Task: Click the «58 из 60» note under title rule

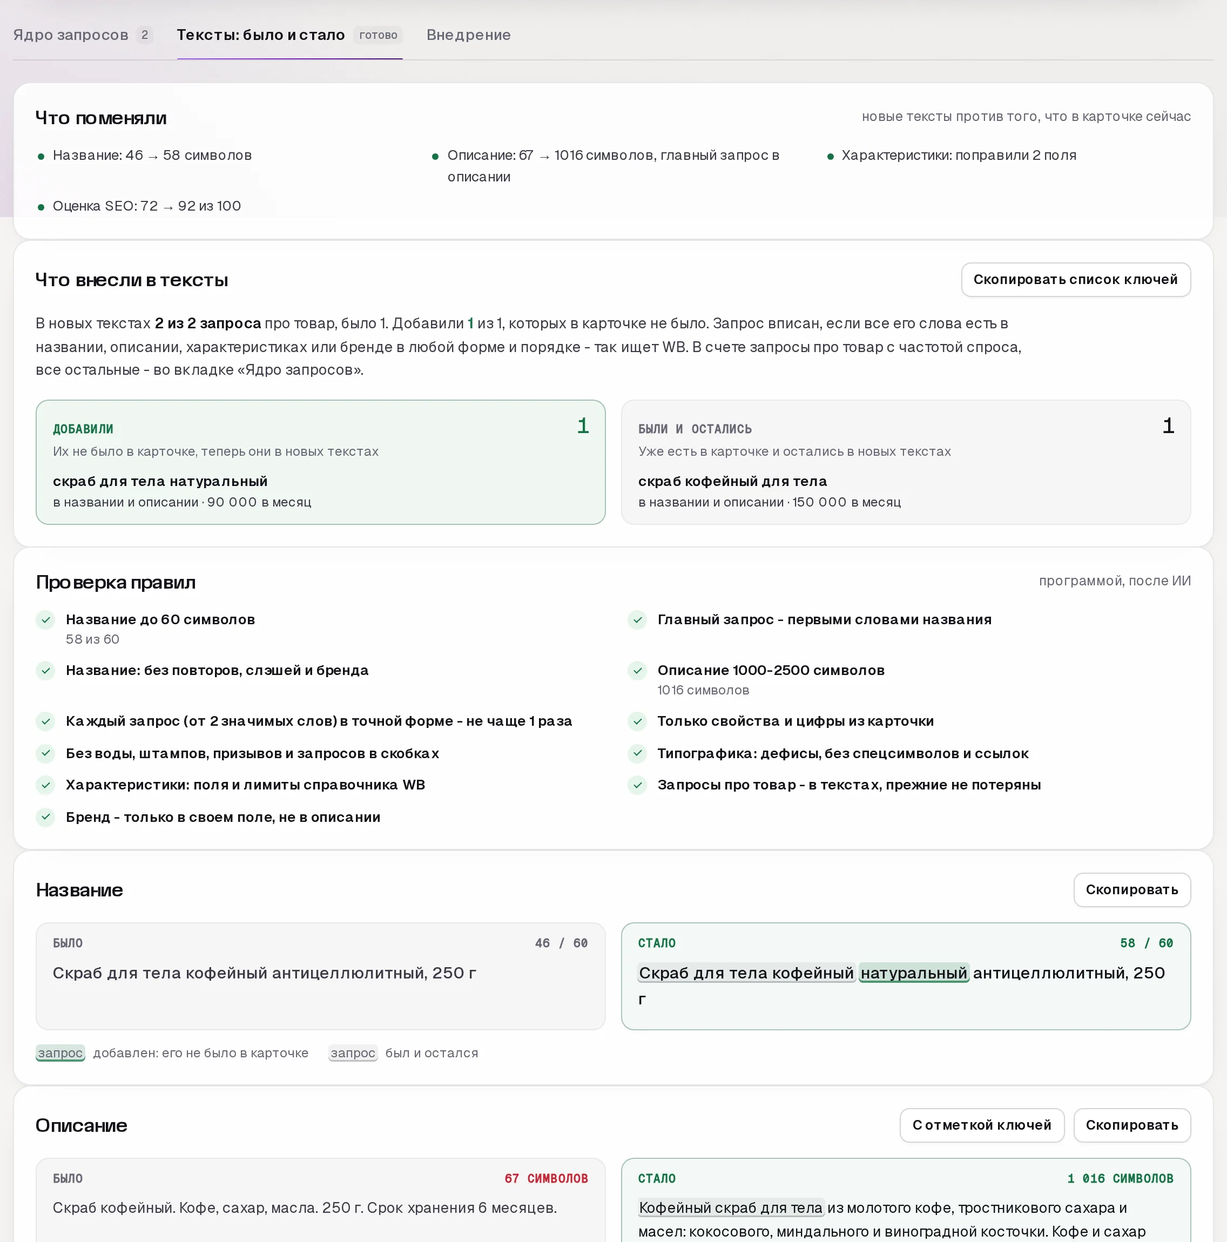Action: tap(92, 640)
